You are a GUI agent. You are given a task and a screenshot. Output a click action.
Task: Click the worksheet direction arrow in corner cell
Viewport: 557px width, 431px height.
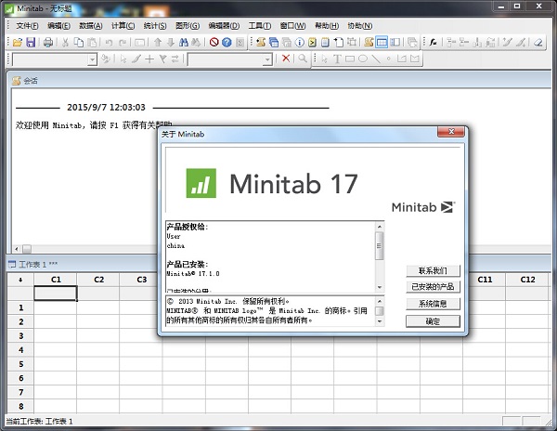coord(20,280)
